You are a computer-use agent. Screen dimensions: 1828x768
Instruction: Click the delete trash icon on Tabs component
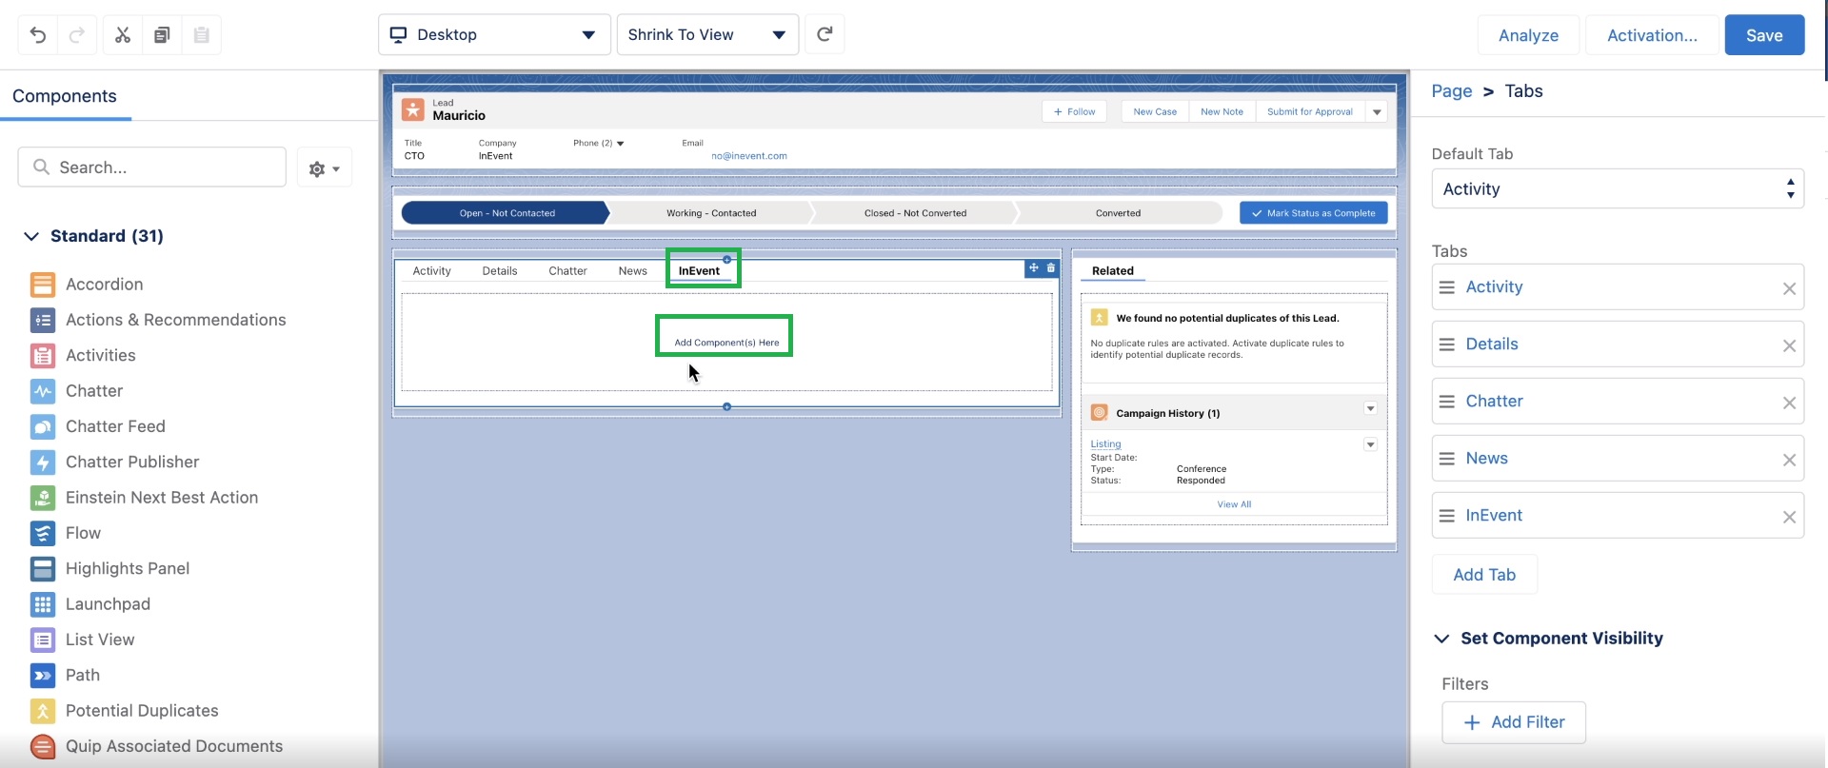click(x=1051, y=268)
